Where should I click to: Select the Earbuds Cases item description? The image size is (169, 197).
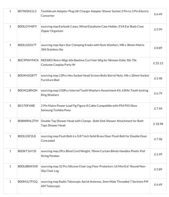92,29
